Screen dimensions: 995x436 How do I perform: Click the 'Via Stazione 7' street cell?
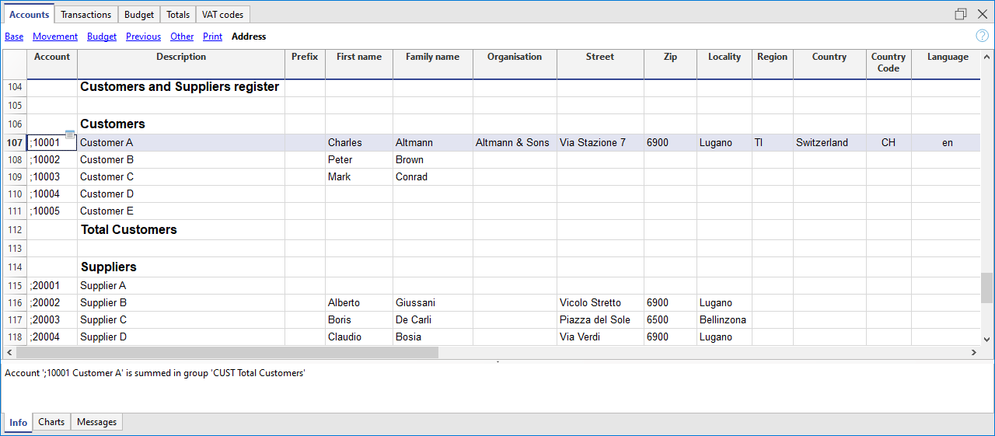click(x=600, y=142)
